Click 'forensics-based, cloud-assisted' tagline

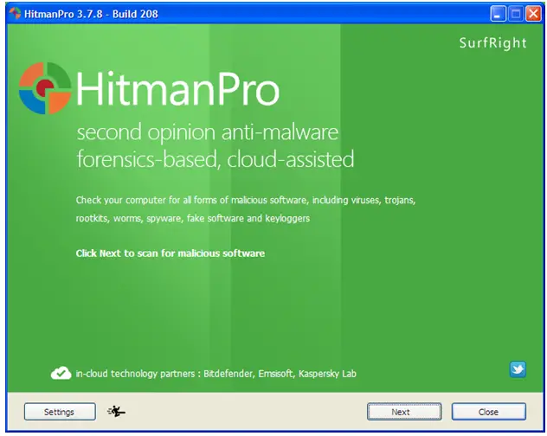coord(216,159)
